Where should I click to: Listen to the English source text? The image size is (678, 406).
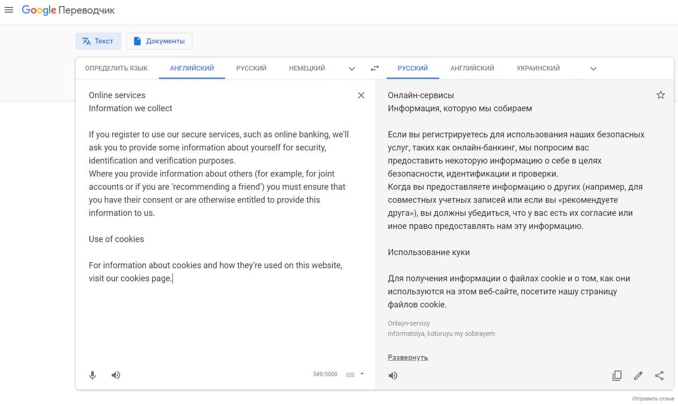(x=116, y=375)
